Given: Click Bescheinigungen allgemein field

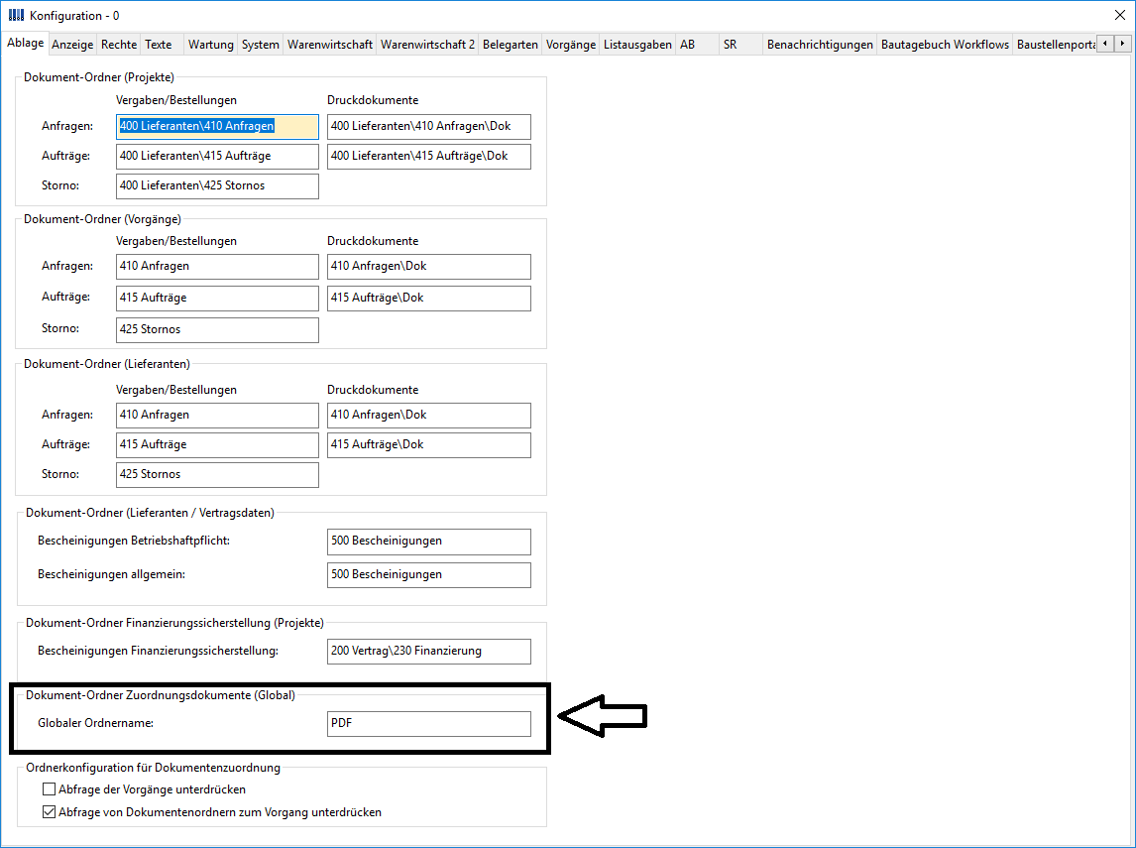Looking at the screenshot, I should [x=429, y=575].
